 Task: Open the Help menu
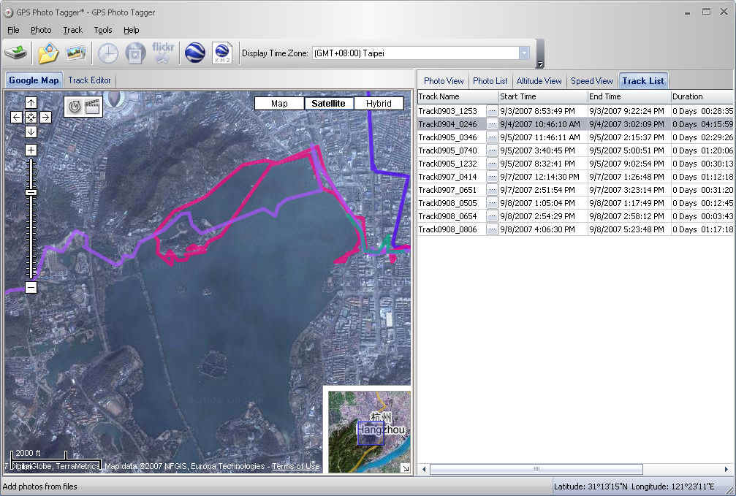pyautogui.click(x=132, y=30)
